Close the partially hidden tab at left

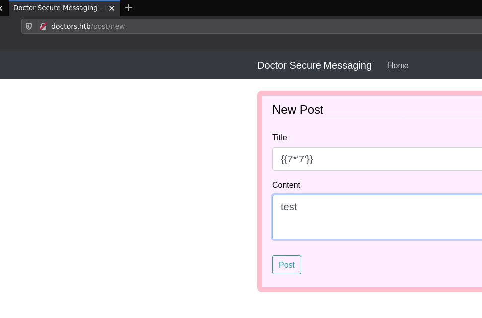pyautogui.click(x=1, y=8)
